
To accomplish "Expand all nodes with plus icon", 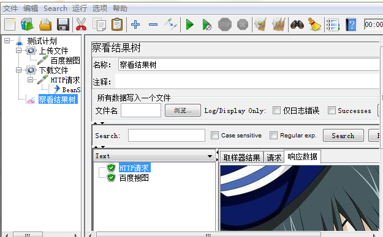I will pos(135,24).
